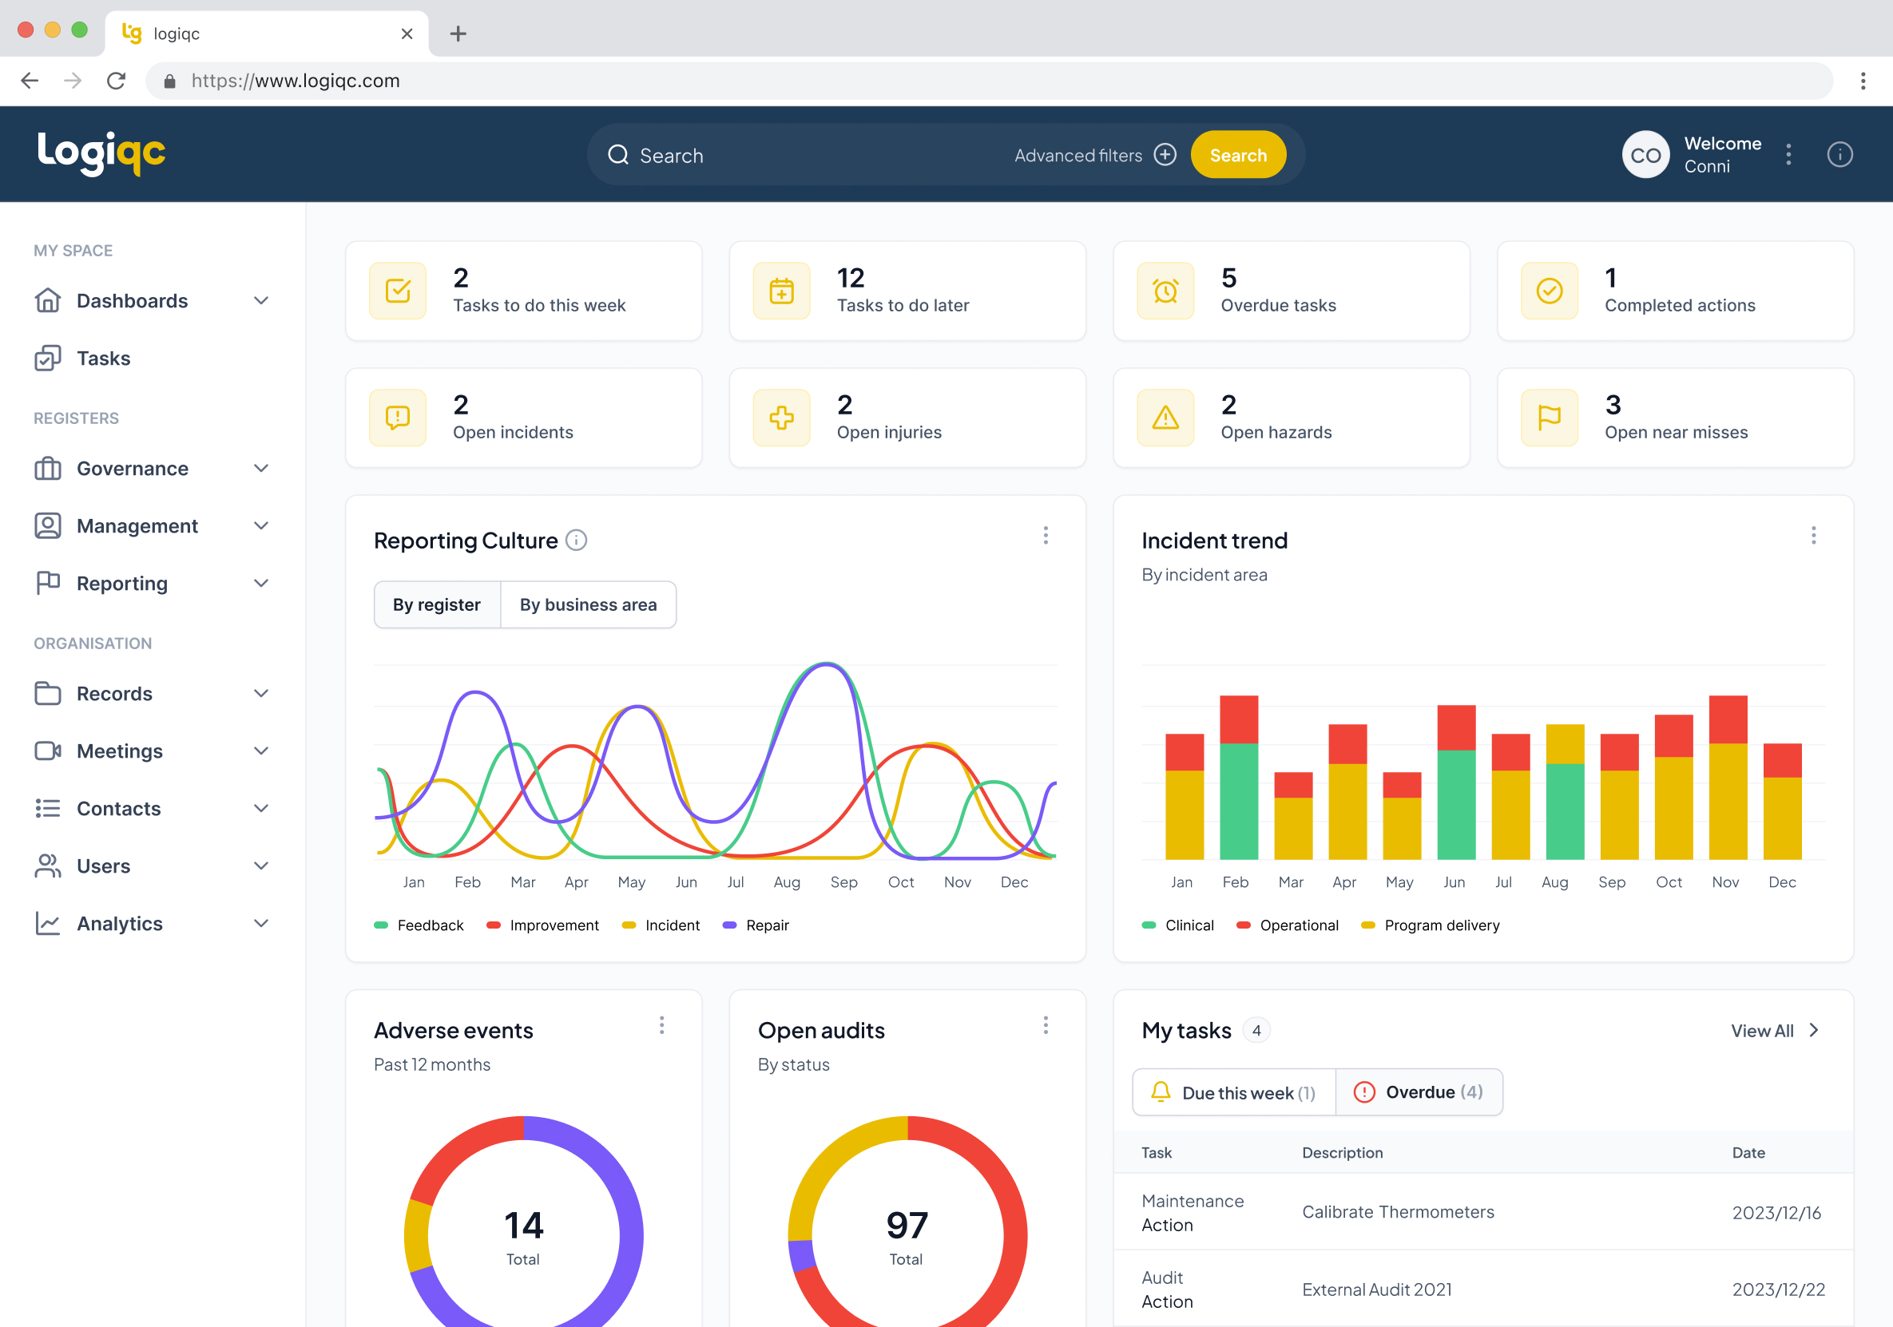Viewport: 1893px width, 1327px height.
Task: Click the overdue tasks alarm icon
Action: pos(1165,291)
